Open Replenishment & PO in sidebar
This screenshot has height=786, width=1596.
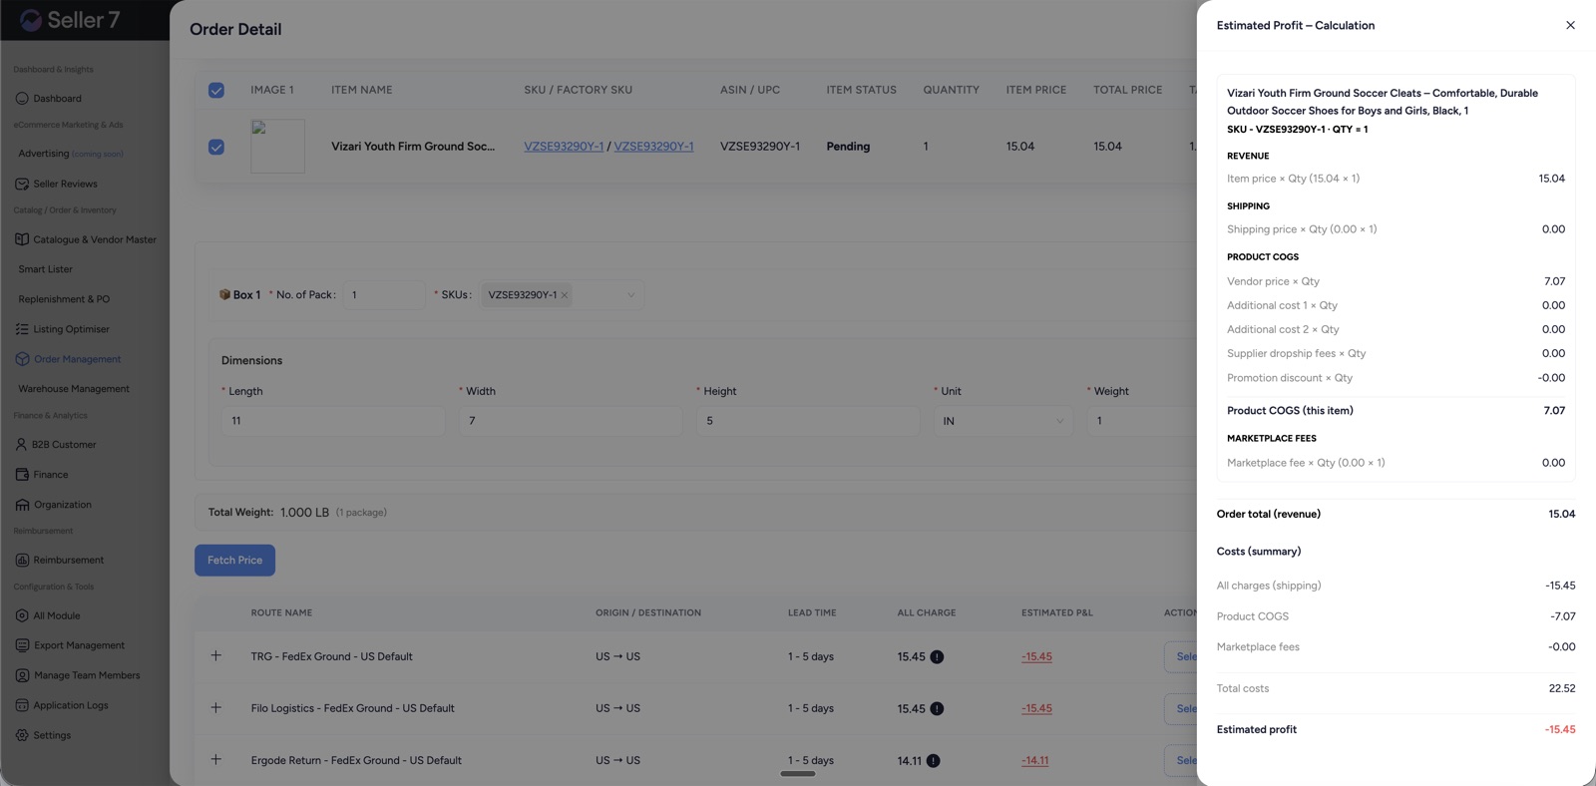point(64,299)
